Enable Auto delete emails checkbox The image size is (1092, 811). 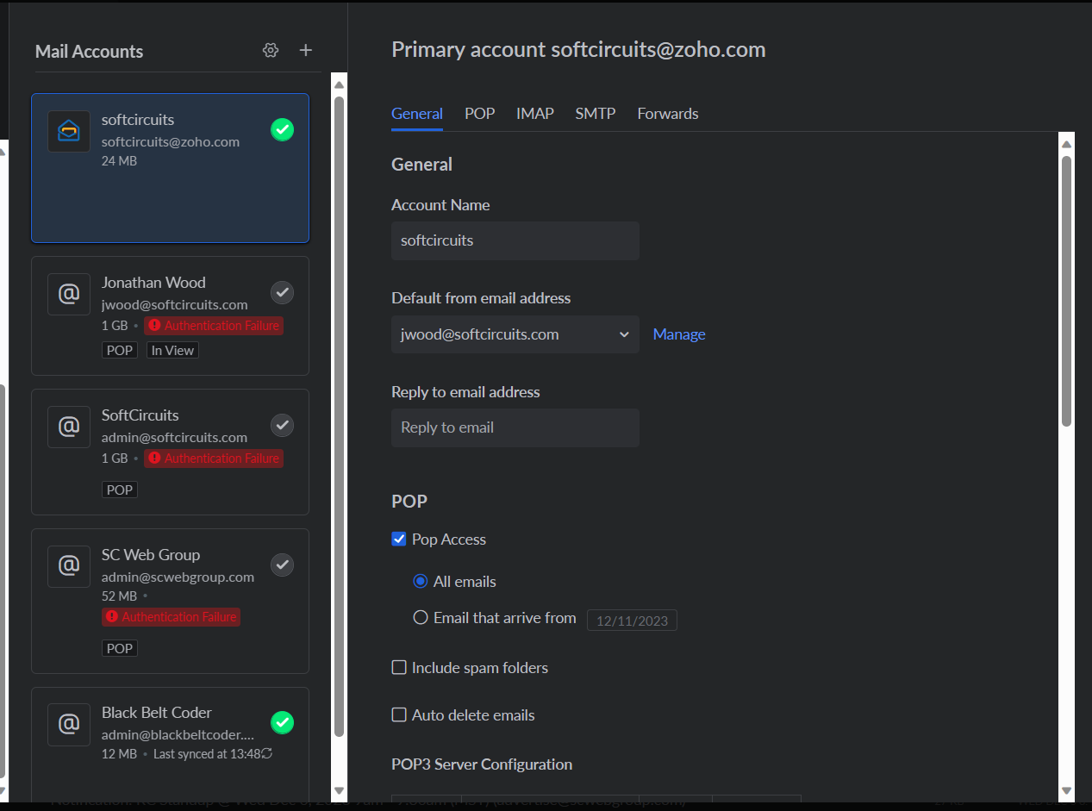click(x=399, y=715)
